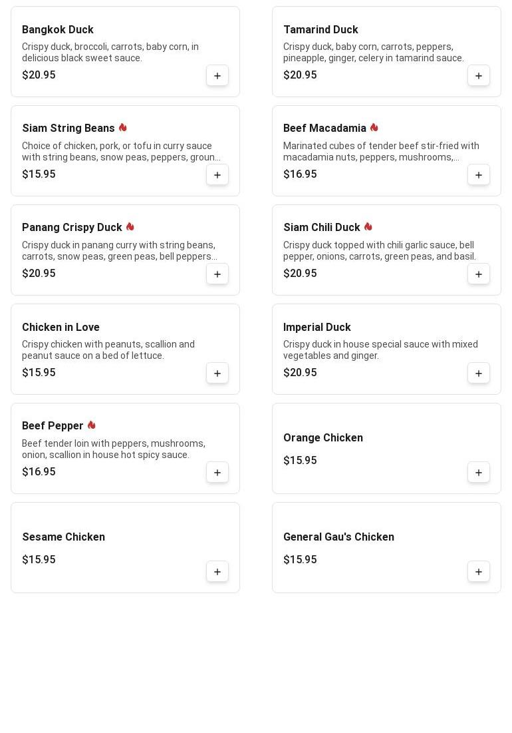Add Imperial Duck via plus icon
Viewport: 512px width, 733px height.
tap(479, 373)
